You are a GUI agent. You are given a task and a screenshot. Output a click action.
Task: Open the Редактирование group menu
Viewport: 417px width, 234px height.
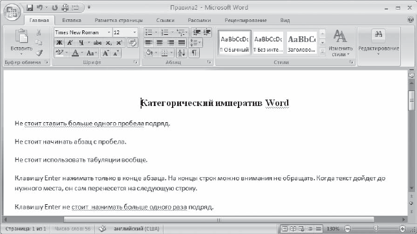click(379, 43)
